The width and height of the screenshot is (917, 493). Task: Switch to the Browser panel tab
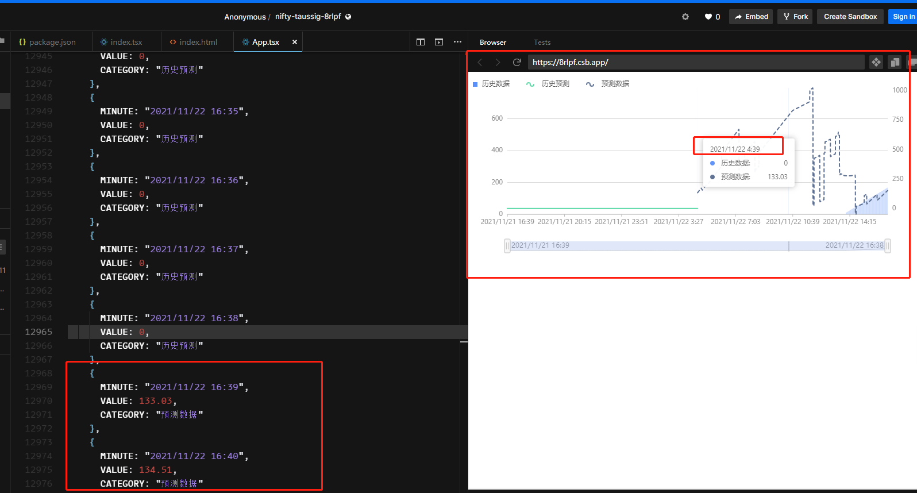tap(493, 43)
